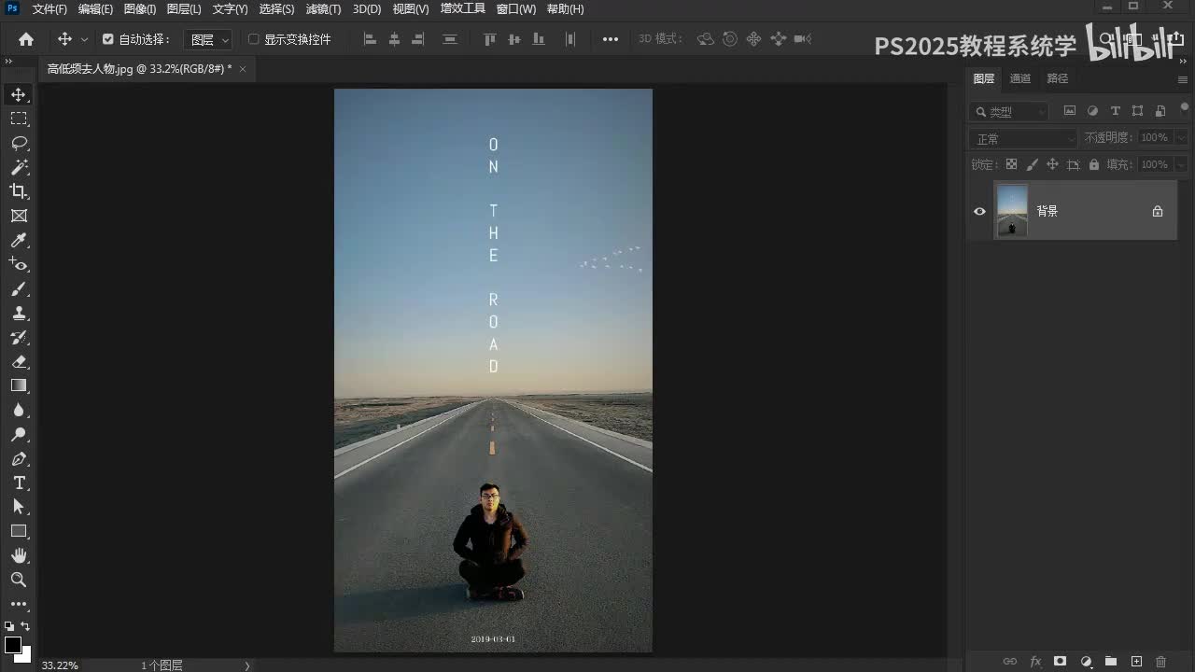
Task: Select the Frame tool
Action: point(19,216)
